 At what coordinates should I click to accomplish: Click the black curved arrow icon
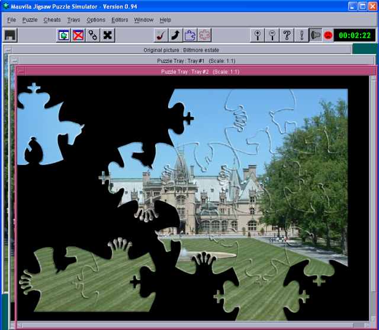175,35
